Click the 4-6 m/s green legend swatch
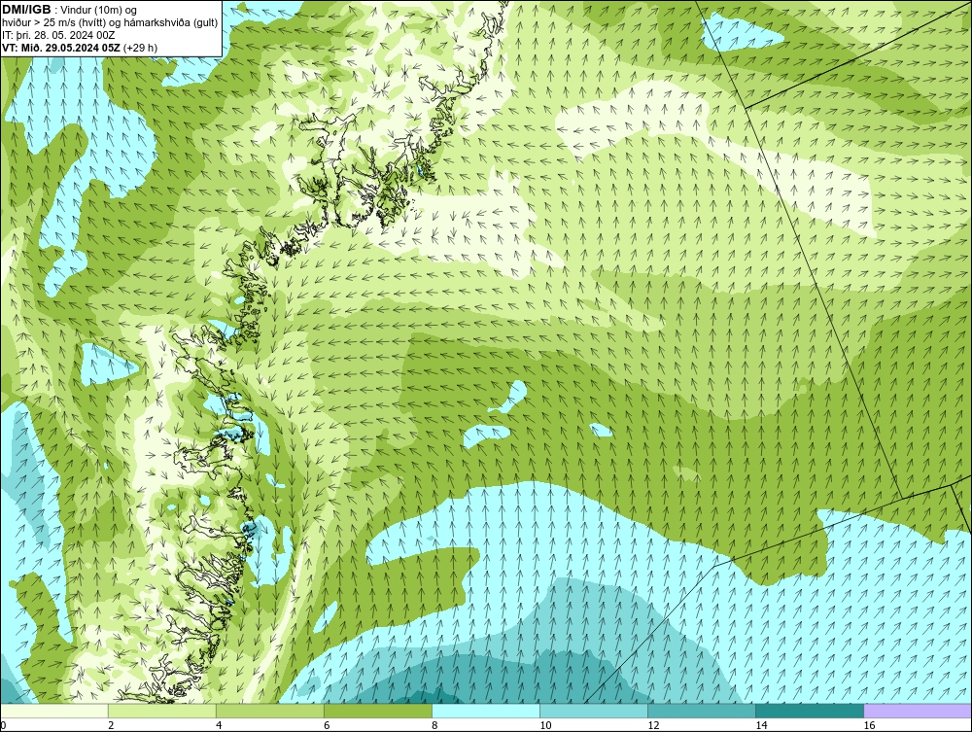The image size is (972, 732). (x=270, y=711)
